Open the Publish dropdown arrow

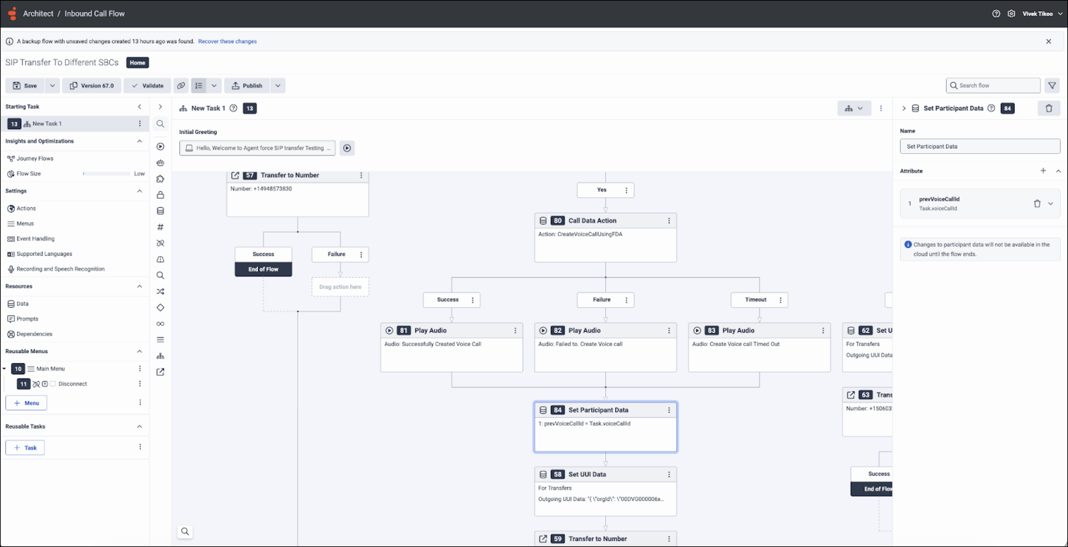point(278,86)
